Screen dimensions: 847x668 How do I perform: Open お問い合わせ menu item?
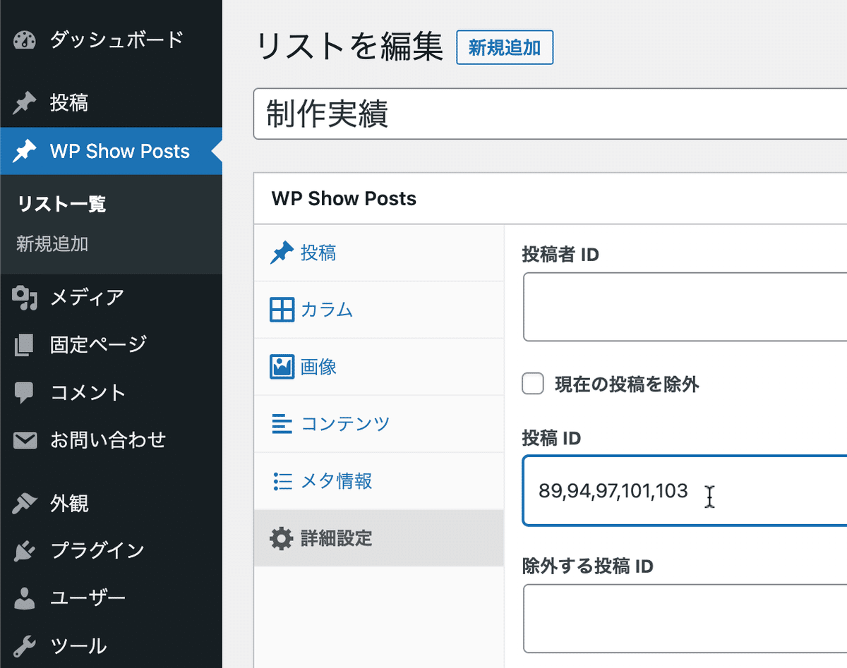pos(112,440)
